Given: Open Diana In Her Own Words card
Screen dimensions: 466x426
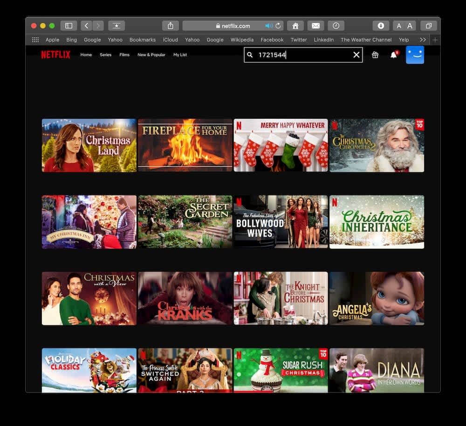Looking at the screenshot, I should coord(377,371).
